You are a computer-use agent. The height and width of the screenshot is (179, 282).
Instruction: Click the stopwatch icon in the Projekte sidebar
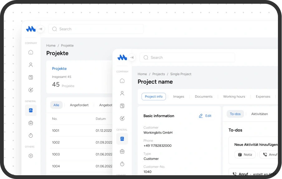click(x=31, y=136)
